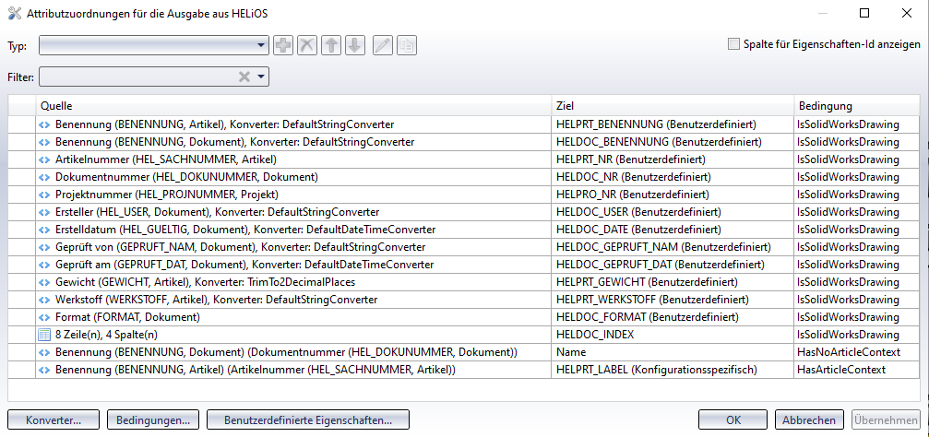Select the Name target cell

(x=673, y=352)
